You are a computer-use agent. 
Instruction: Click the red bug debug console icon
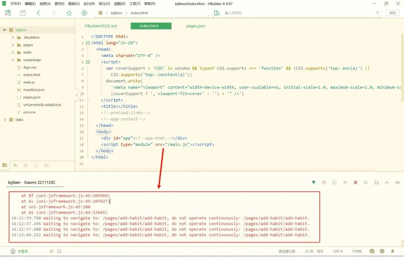pos(324,182)
